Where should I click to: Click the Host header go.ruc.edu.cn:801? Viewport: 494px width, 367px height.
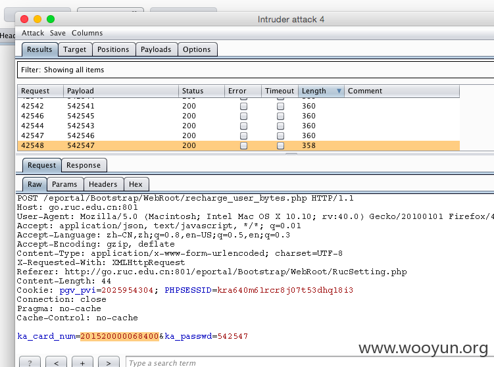78,208
